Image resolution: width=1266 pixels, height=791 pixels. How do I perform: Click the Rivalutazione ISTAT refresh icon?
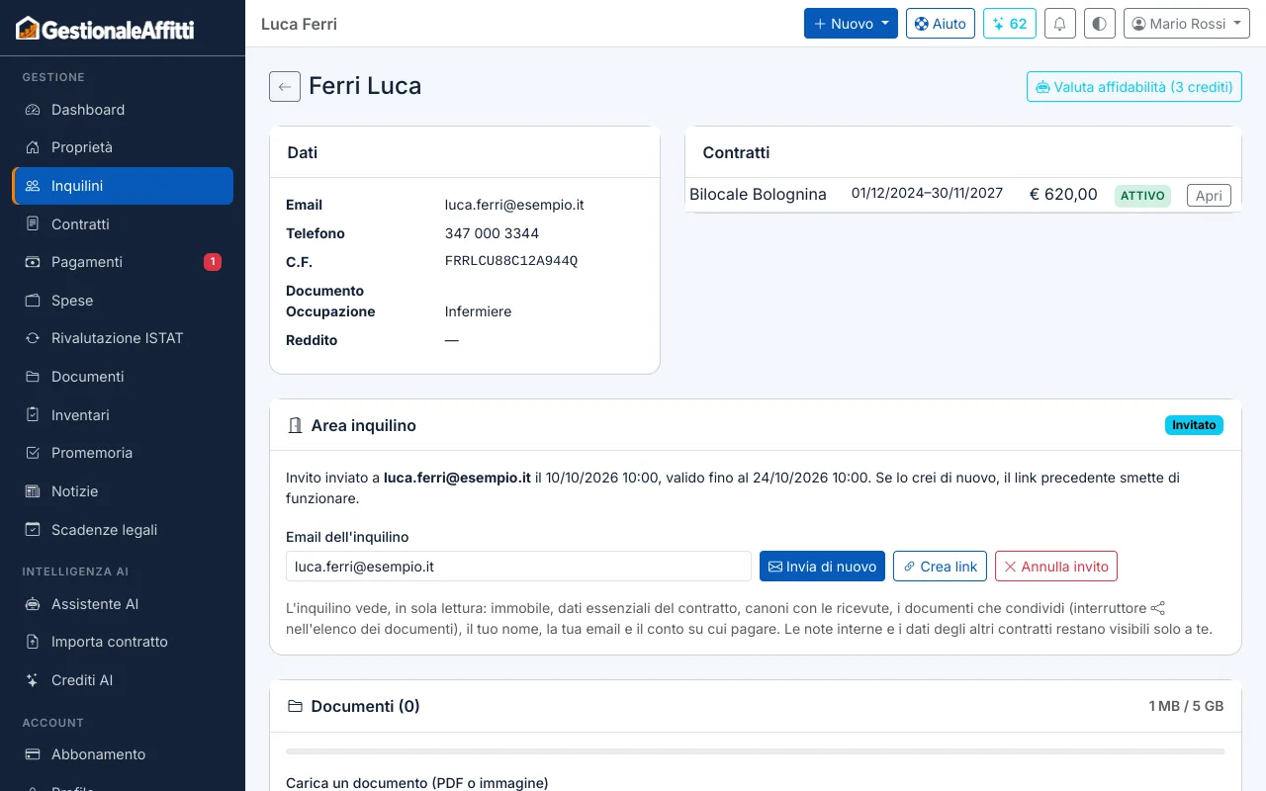coord(33,338)
